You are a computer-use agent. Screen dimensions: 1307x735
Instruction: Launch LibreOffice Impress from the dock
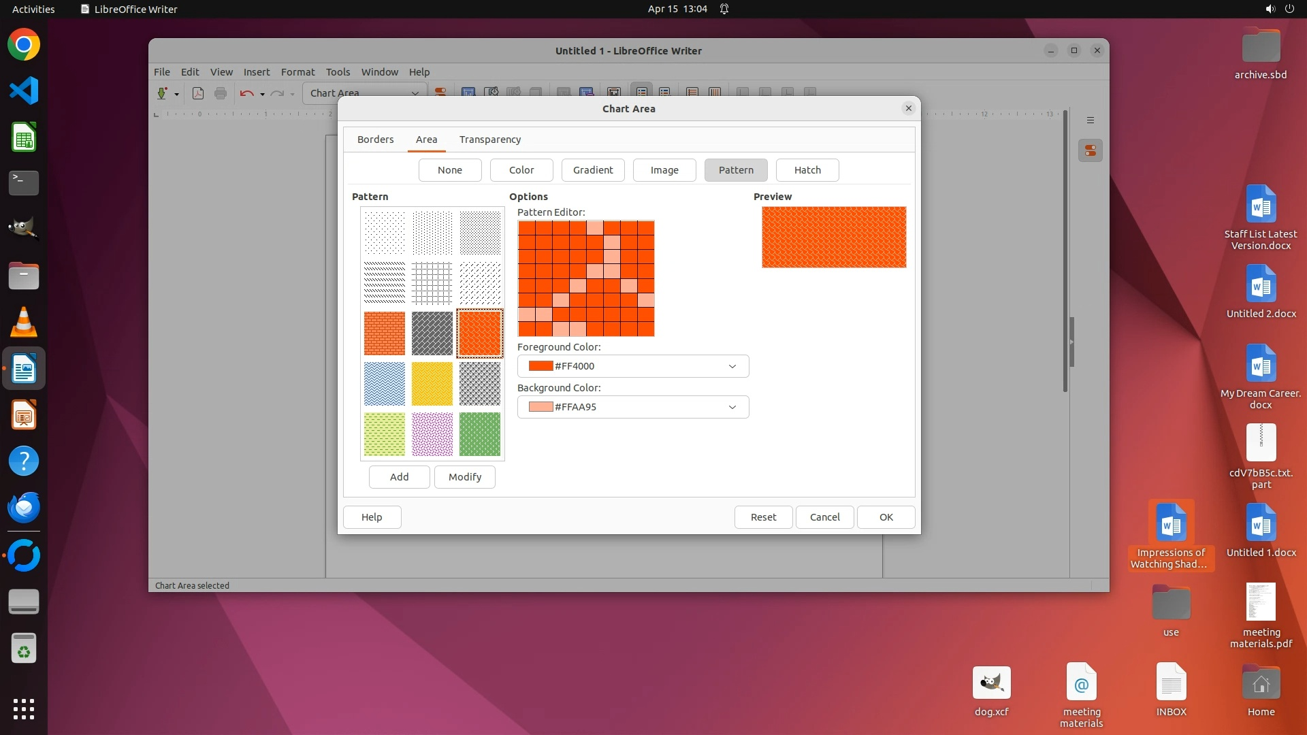24,415
